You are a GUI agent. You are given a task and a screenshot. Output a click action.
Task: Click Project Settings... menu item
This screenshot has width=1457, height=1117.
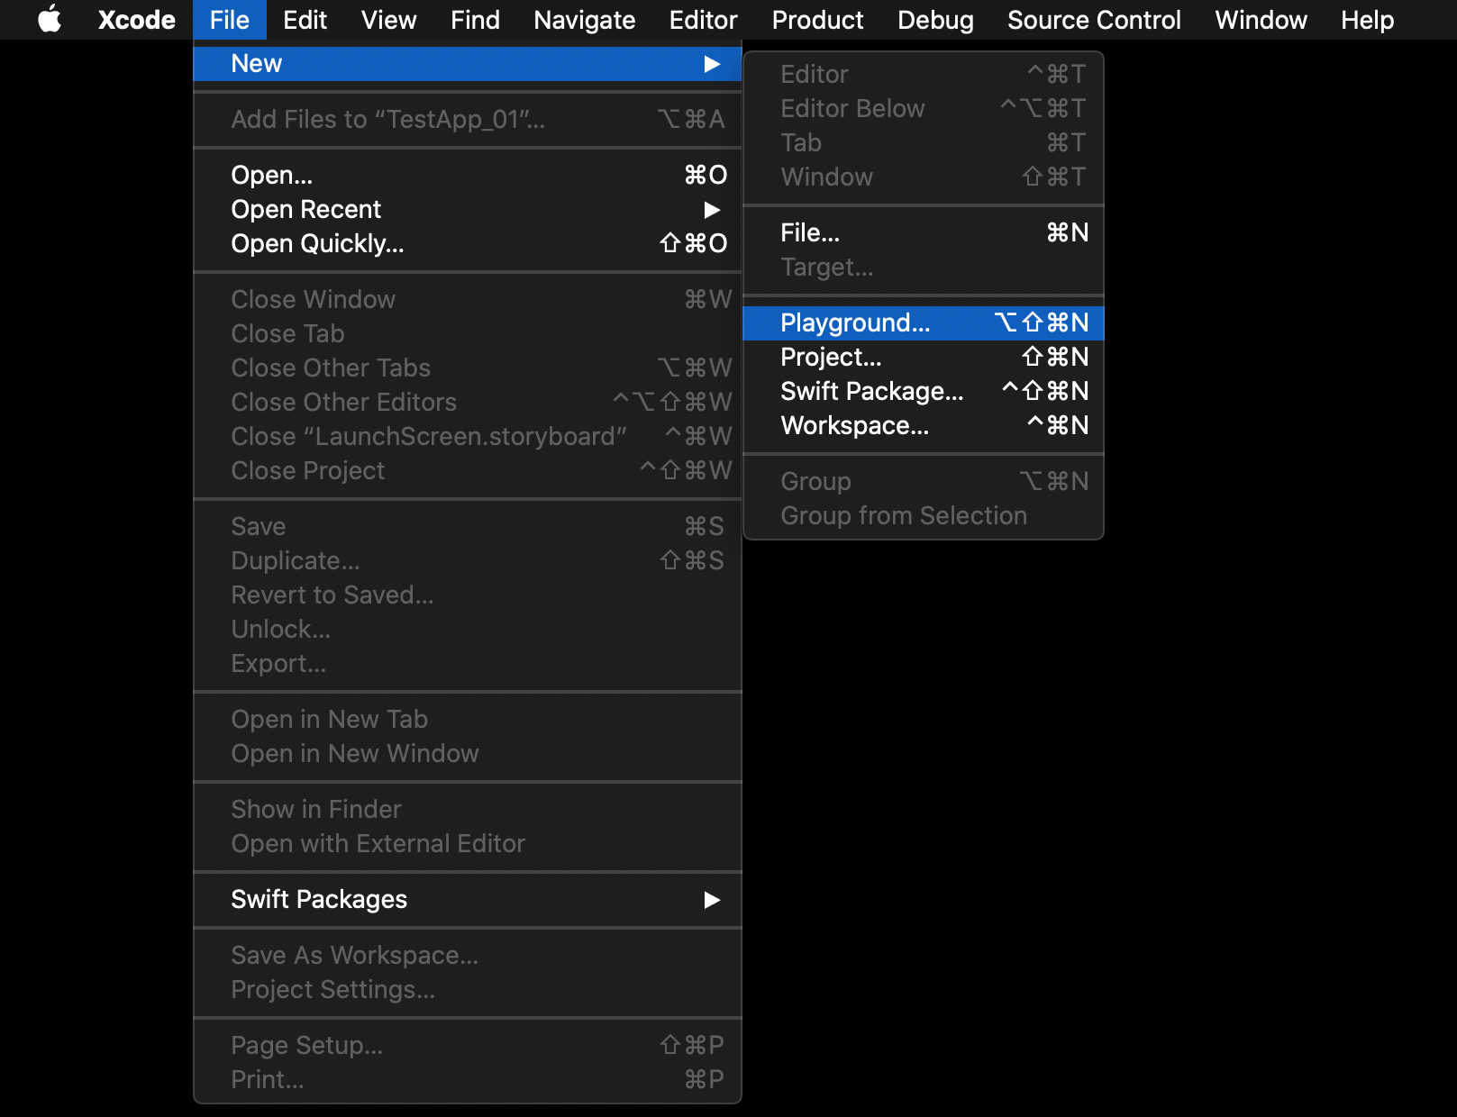(468, 989)
